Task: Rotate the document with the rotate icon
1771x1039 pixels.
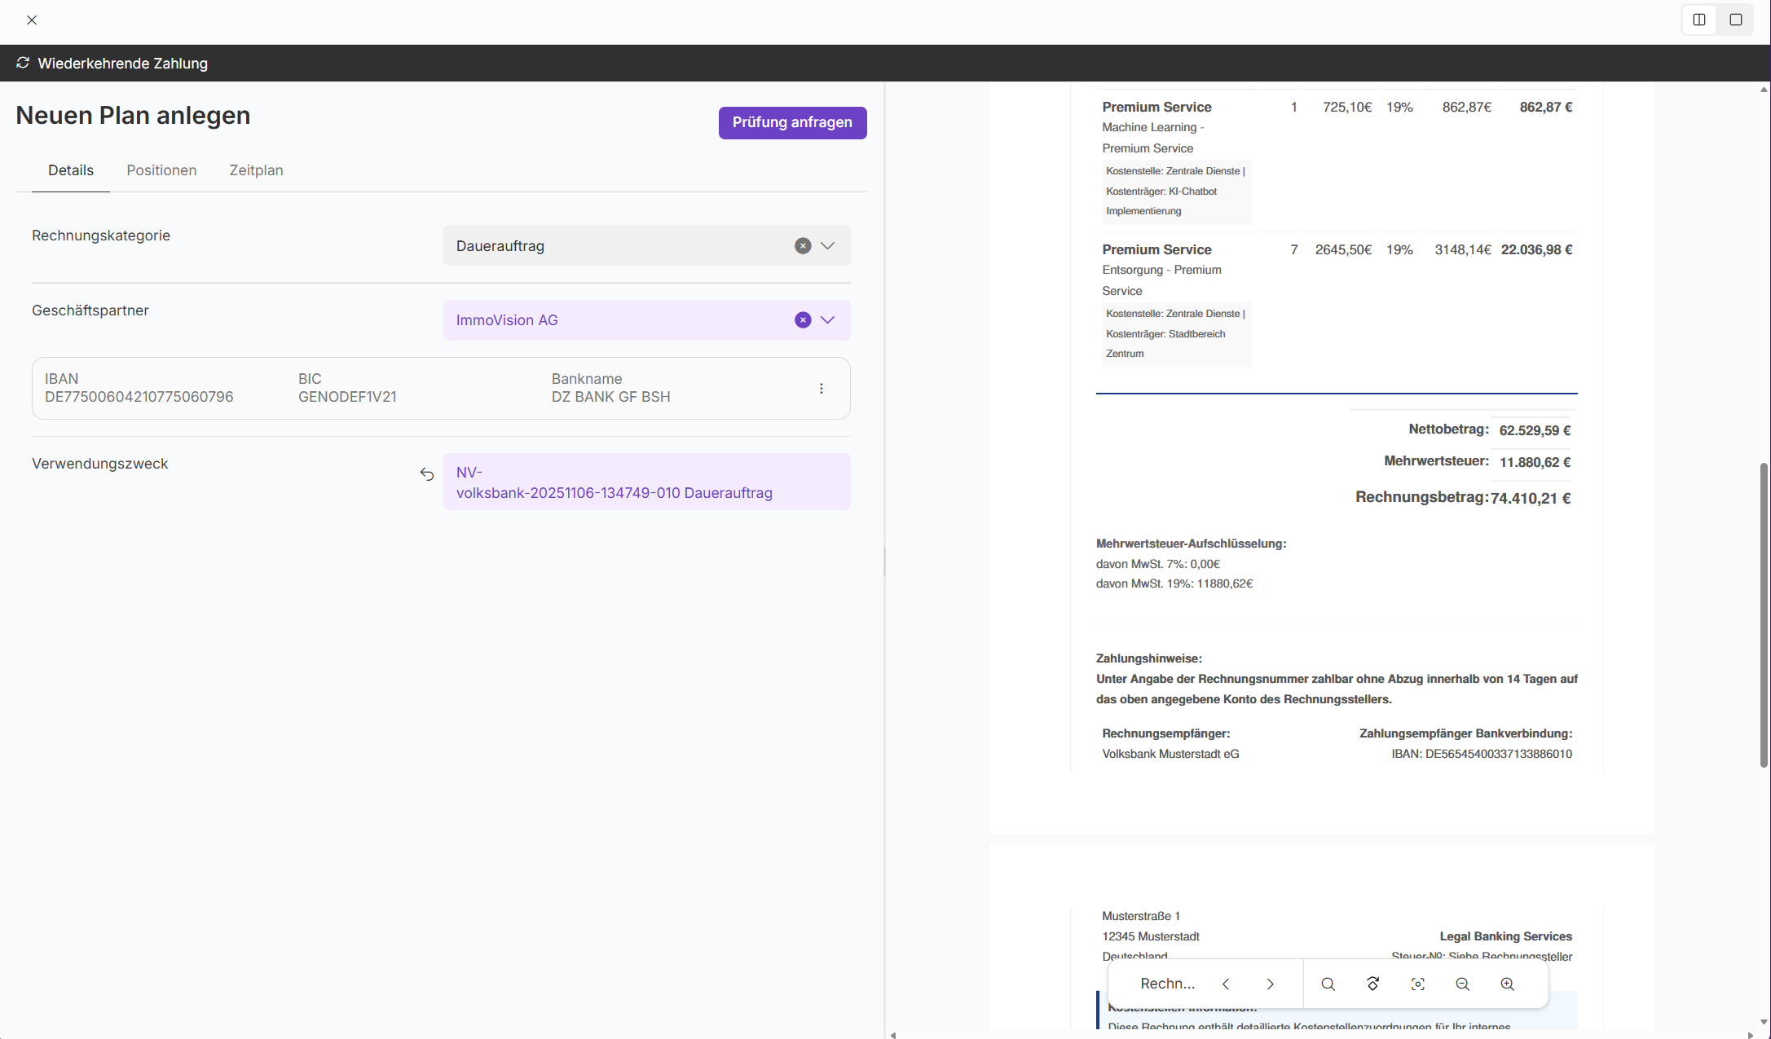Action: [x=1373, y=984]
